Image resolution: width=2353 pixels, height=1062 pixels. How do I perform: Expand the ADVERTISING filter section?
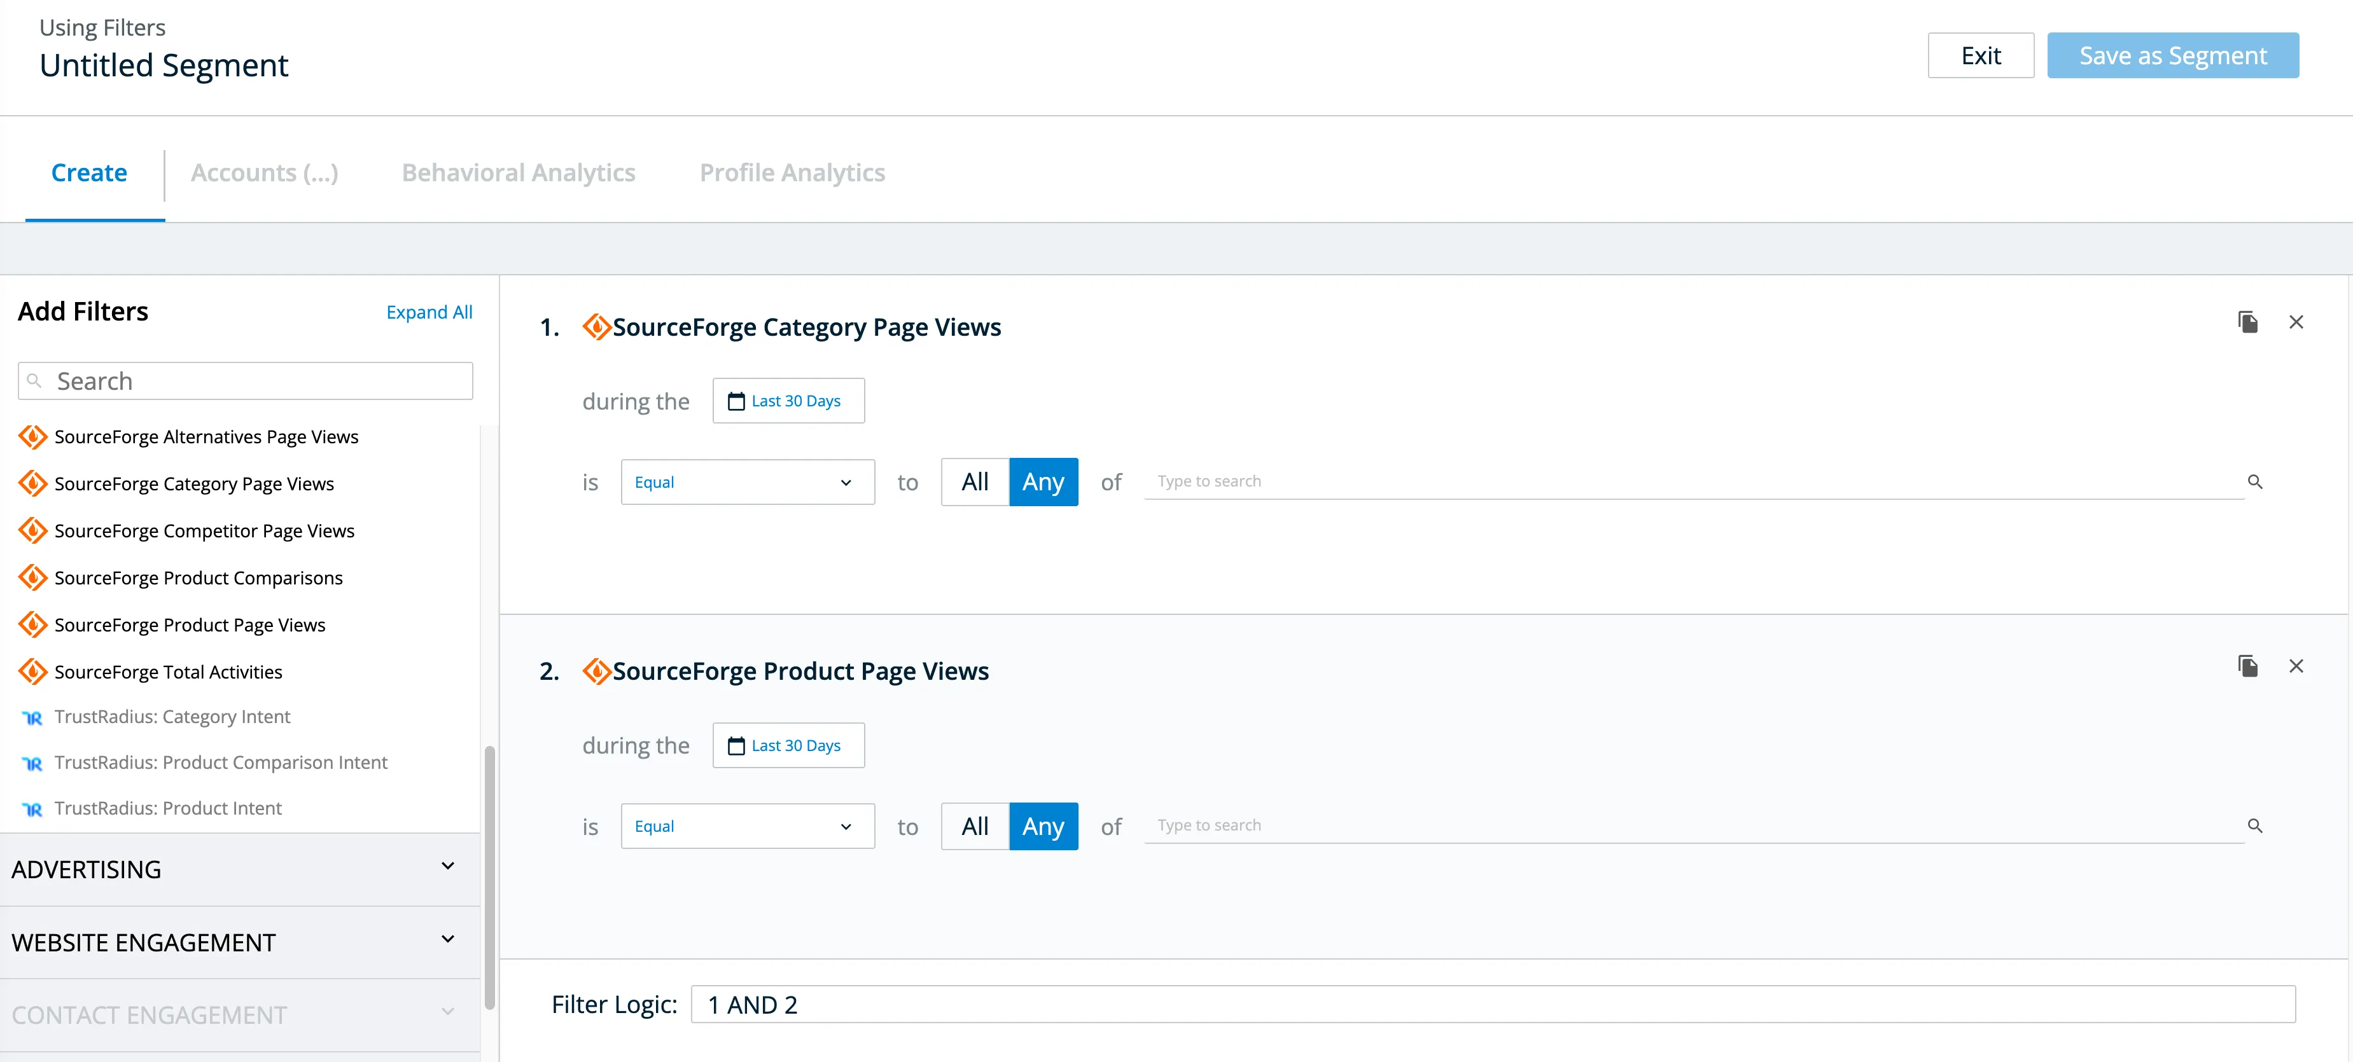pos(239,869)
